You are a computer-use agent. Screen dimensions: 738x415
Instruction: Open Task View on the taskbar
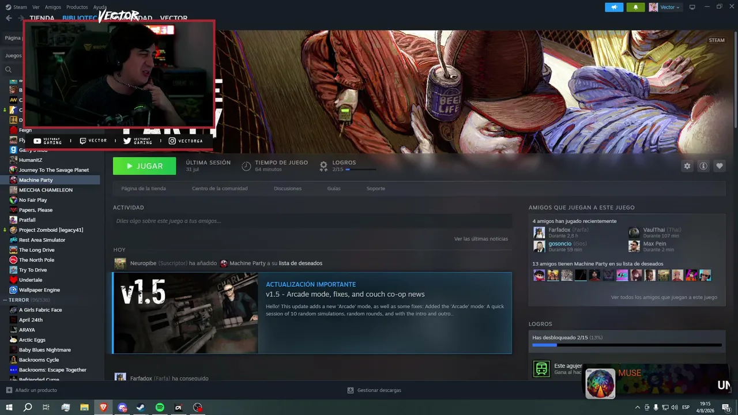point(46,408)
